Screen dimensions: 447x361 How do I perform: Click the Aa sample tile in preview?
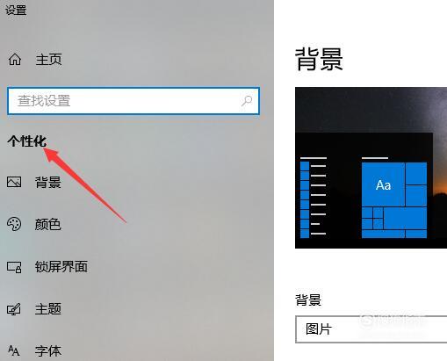pyautogui.click(x=383, y=184)
